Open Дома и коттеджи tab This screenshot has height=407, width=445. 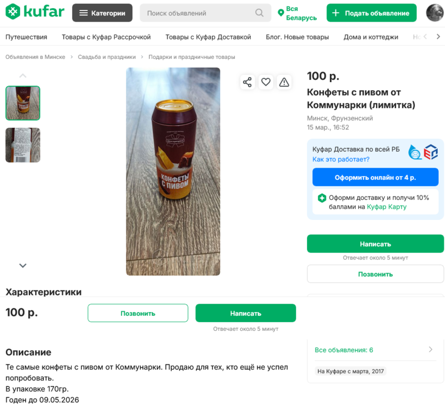tap(370, 37)
